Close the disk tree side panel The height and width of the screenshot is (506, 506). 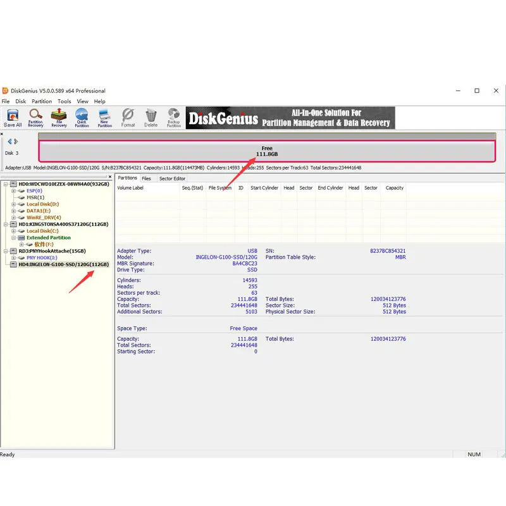[110, 177]
